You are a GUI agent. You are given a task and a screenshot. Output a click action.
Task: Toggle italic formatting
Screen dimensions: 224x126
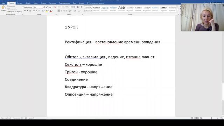point(27,11)
